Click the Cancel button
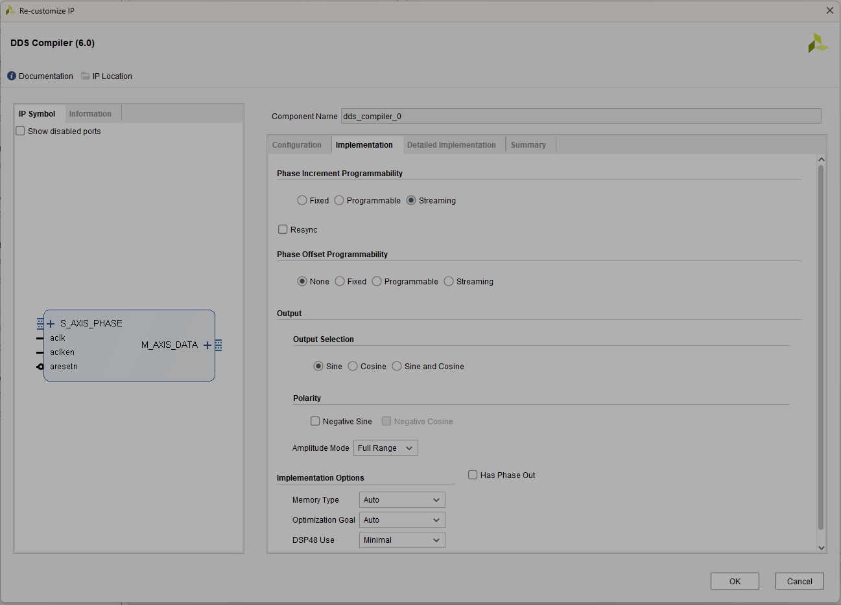The width and height of the screenshot is (841, 605). [x=800, y=581]
